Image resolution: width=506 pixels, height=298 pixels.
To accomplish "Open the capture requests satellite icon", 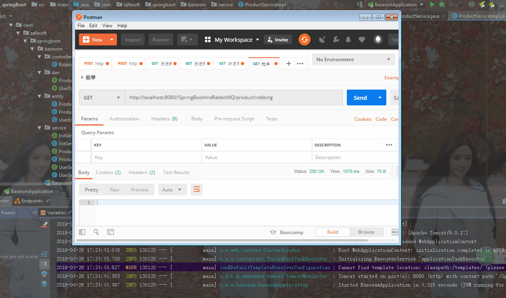I will click(322, 39).
